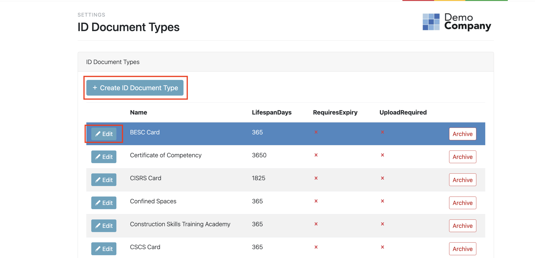Click the Demo Company logo
Image resolution: width=535 pixels, height=258 pixels.
pos(457,22)
